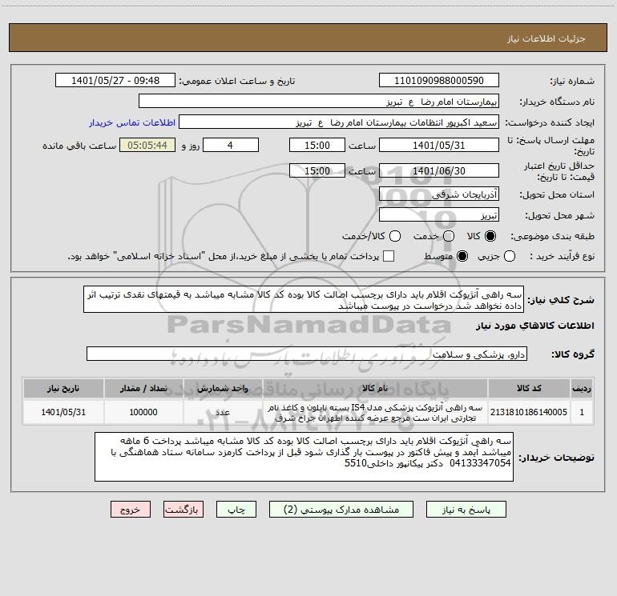Click the days remaining field showing 4

click(231, 145)
